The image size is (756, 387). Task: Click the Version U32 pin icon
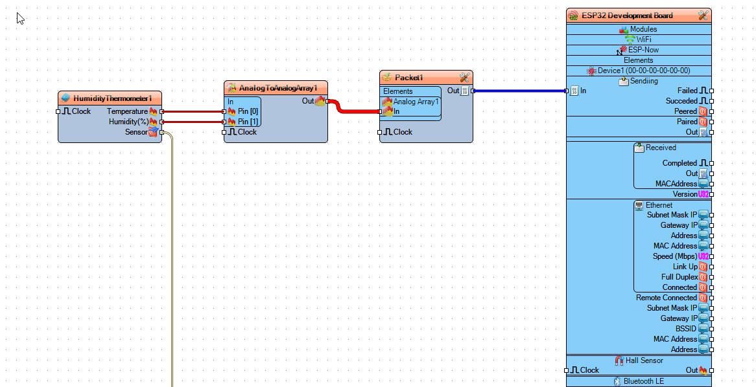tap(703, 194)
